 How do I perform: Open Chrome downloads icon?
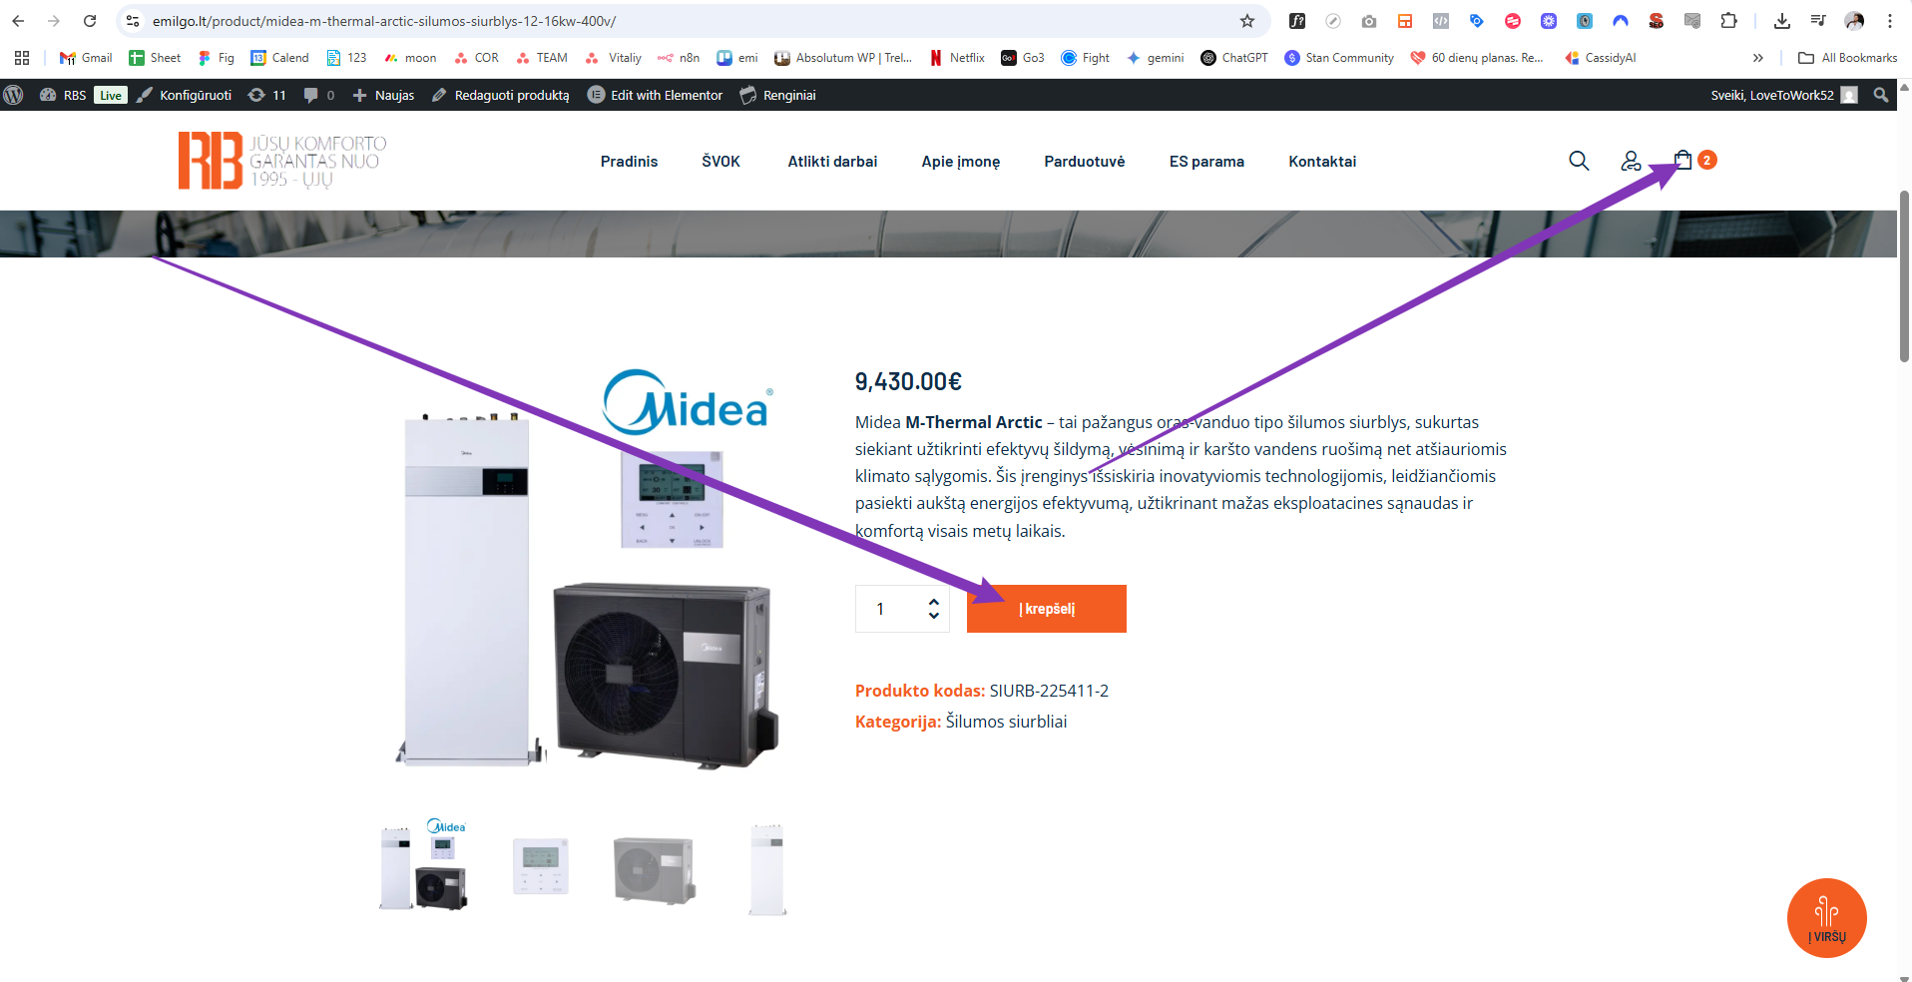[x=1782, y=21]
